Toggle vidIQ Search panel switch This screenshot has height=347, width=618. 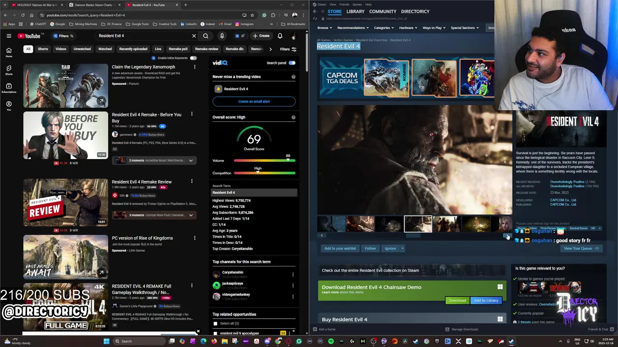292,63
